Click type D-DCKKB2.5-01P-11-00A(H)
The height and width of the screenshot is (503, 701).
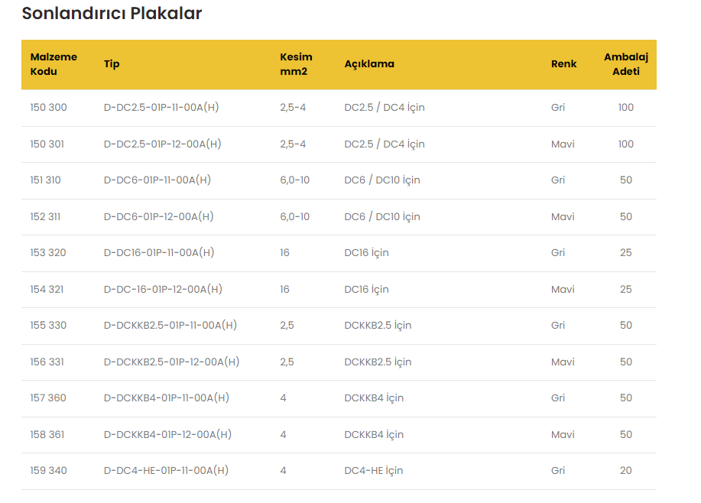point(170,326)
